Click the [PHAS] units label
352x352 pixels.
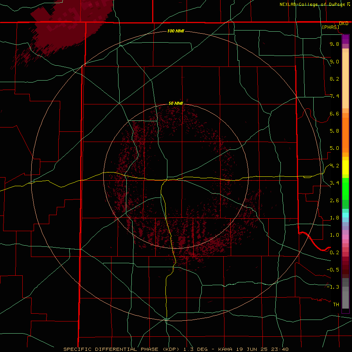[x=330, y=27]
